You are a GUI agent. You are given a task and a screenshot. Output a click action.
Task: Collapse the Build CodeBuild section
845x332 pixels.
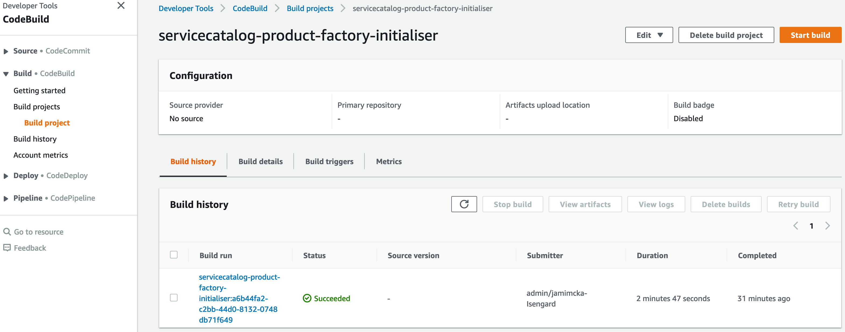(x=6, y=74)
